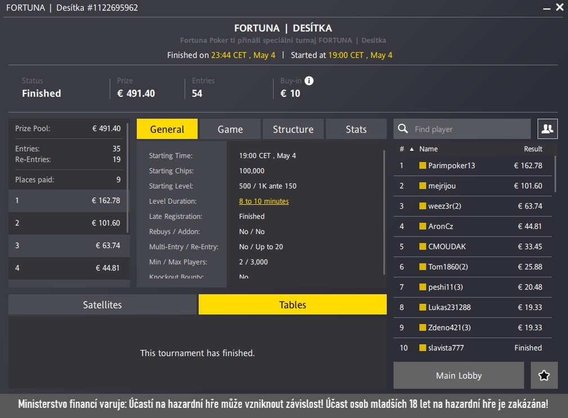Click the Main Lobby button
Screen dimensions: 568x418
tap(458, 375)
